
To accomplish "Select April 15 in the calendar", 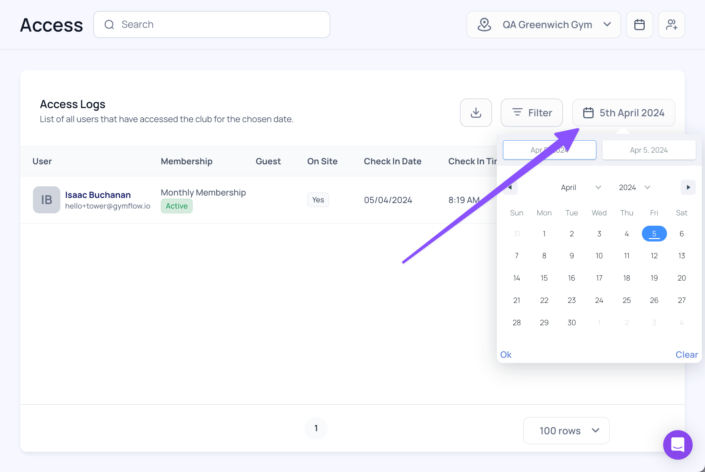I will tap(544, 278).
